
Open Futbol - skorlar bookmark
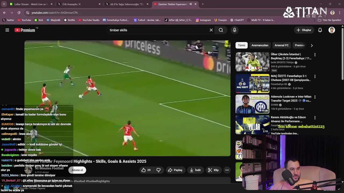click(147, 20)
